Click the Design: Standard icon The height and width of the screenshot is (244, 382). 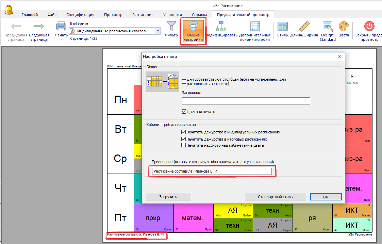pos(328,27)
